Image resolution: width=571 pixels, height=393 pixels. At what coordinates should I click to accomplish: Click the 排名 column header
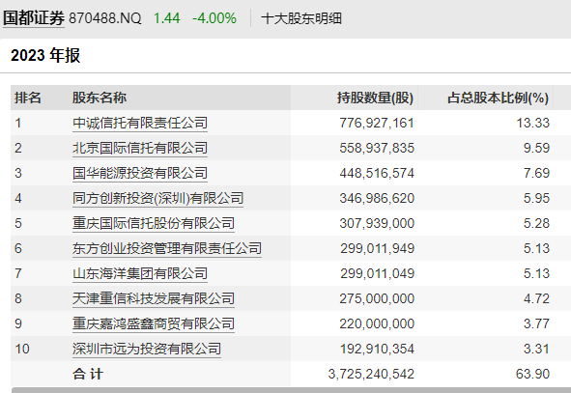point(28,98)
